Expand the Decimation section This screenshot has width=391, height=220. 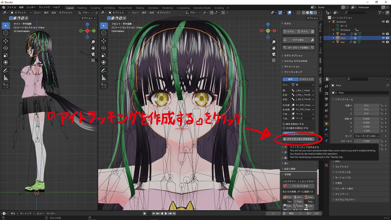pos(292,66)
